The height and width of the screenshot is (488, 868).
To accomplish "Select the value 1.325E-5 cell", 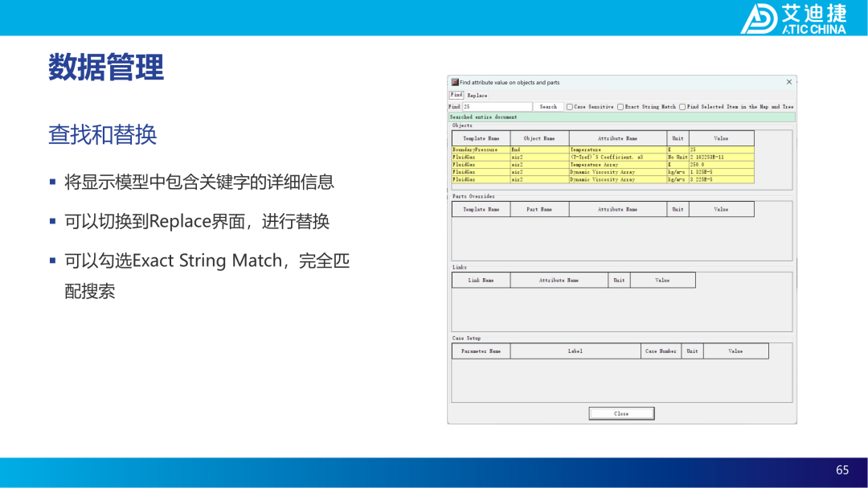I will pyautogui.click(x=721, y=172).
